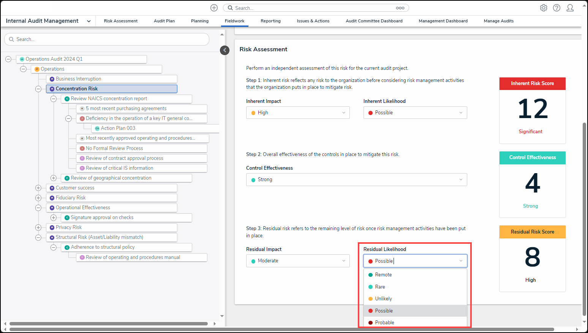Open the Residual Impact dropdown

click(x=298, y=261)
